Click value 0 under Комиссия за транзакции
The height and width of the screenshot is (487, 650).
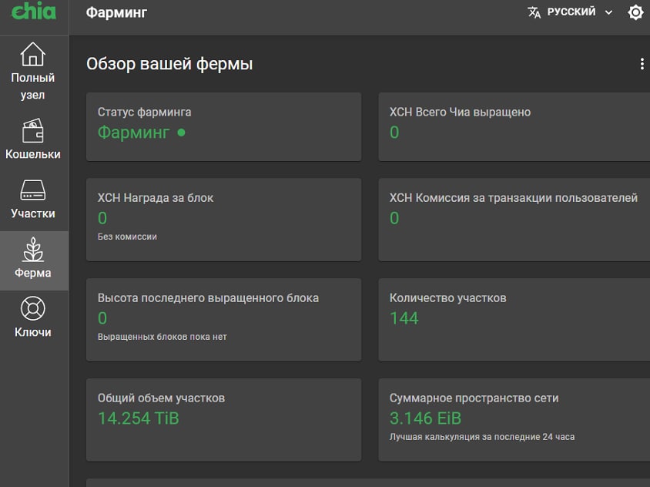(394, 219)
